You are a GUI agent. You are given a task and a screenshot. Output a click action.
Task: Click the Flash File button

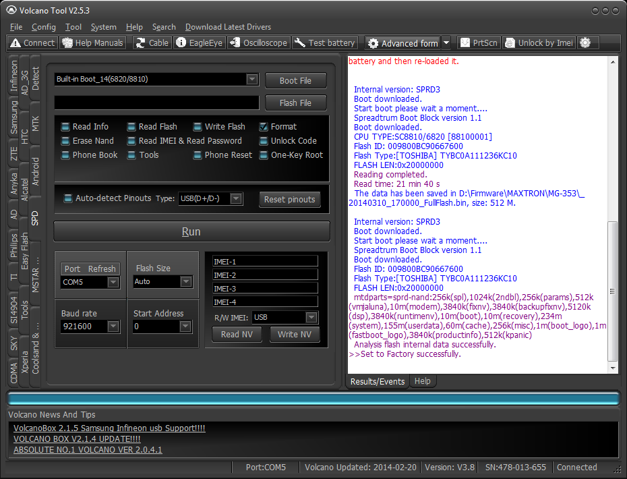pyautogui.click(x=295, y=103)
